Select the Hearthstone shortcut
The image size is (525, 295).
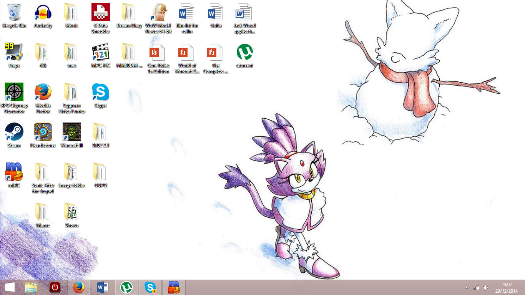(43, 136)
